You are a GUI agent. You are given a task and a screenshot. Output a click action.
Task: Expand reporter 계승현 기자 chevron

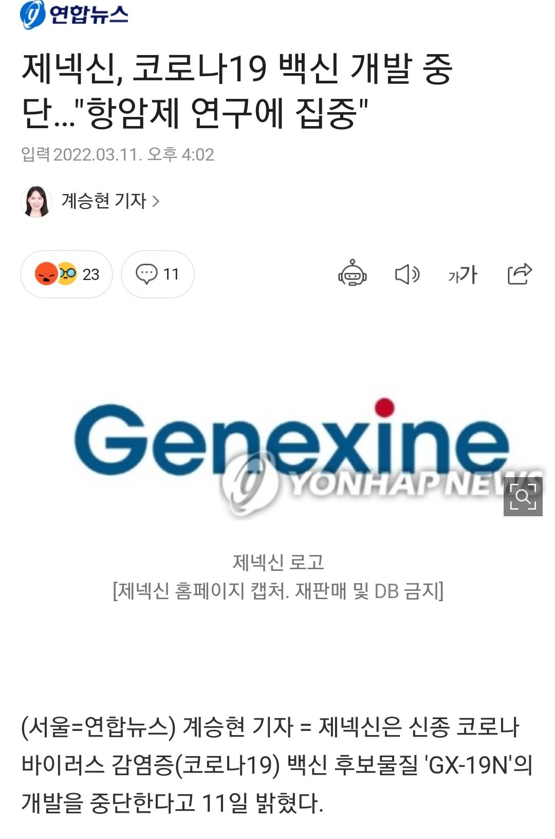click(156, 201)
